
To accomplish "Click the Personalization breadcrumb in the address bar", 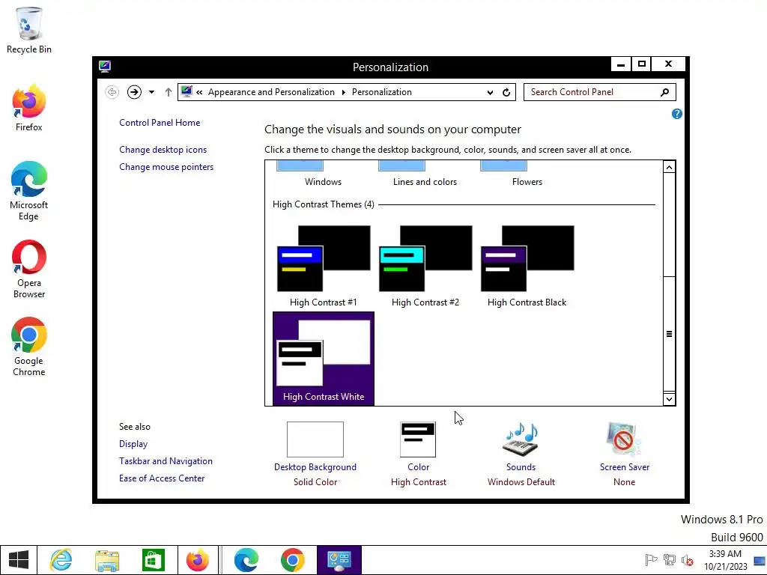I will point(381,92).
